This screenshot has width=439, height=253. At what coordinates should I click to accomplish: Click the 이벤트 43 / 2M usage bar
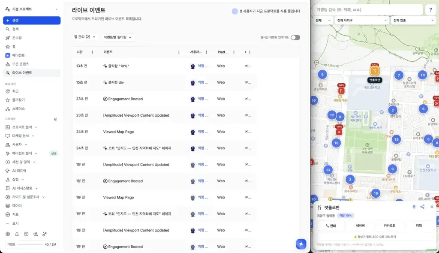point(32,244)
